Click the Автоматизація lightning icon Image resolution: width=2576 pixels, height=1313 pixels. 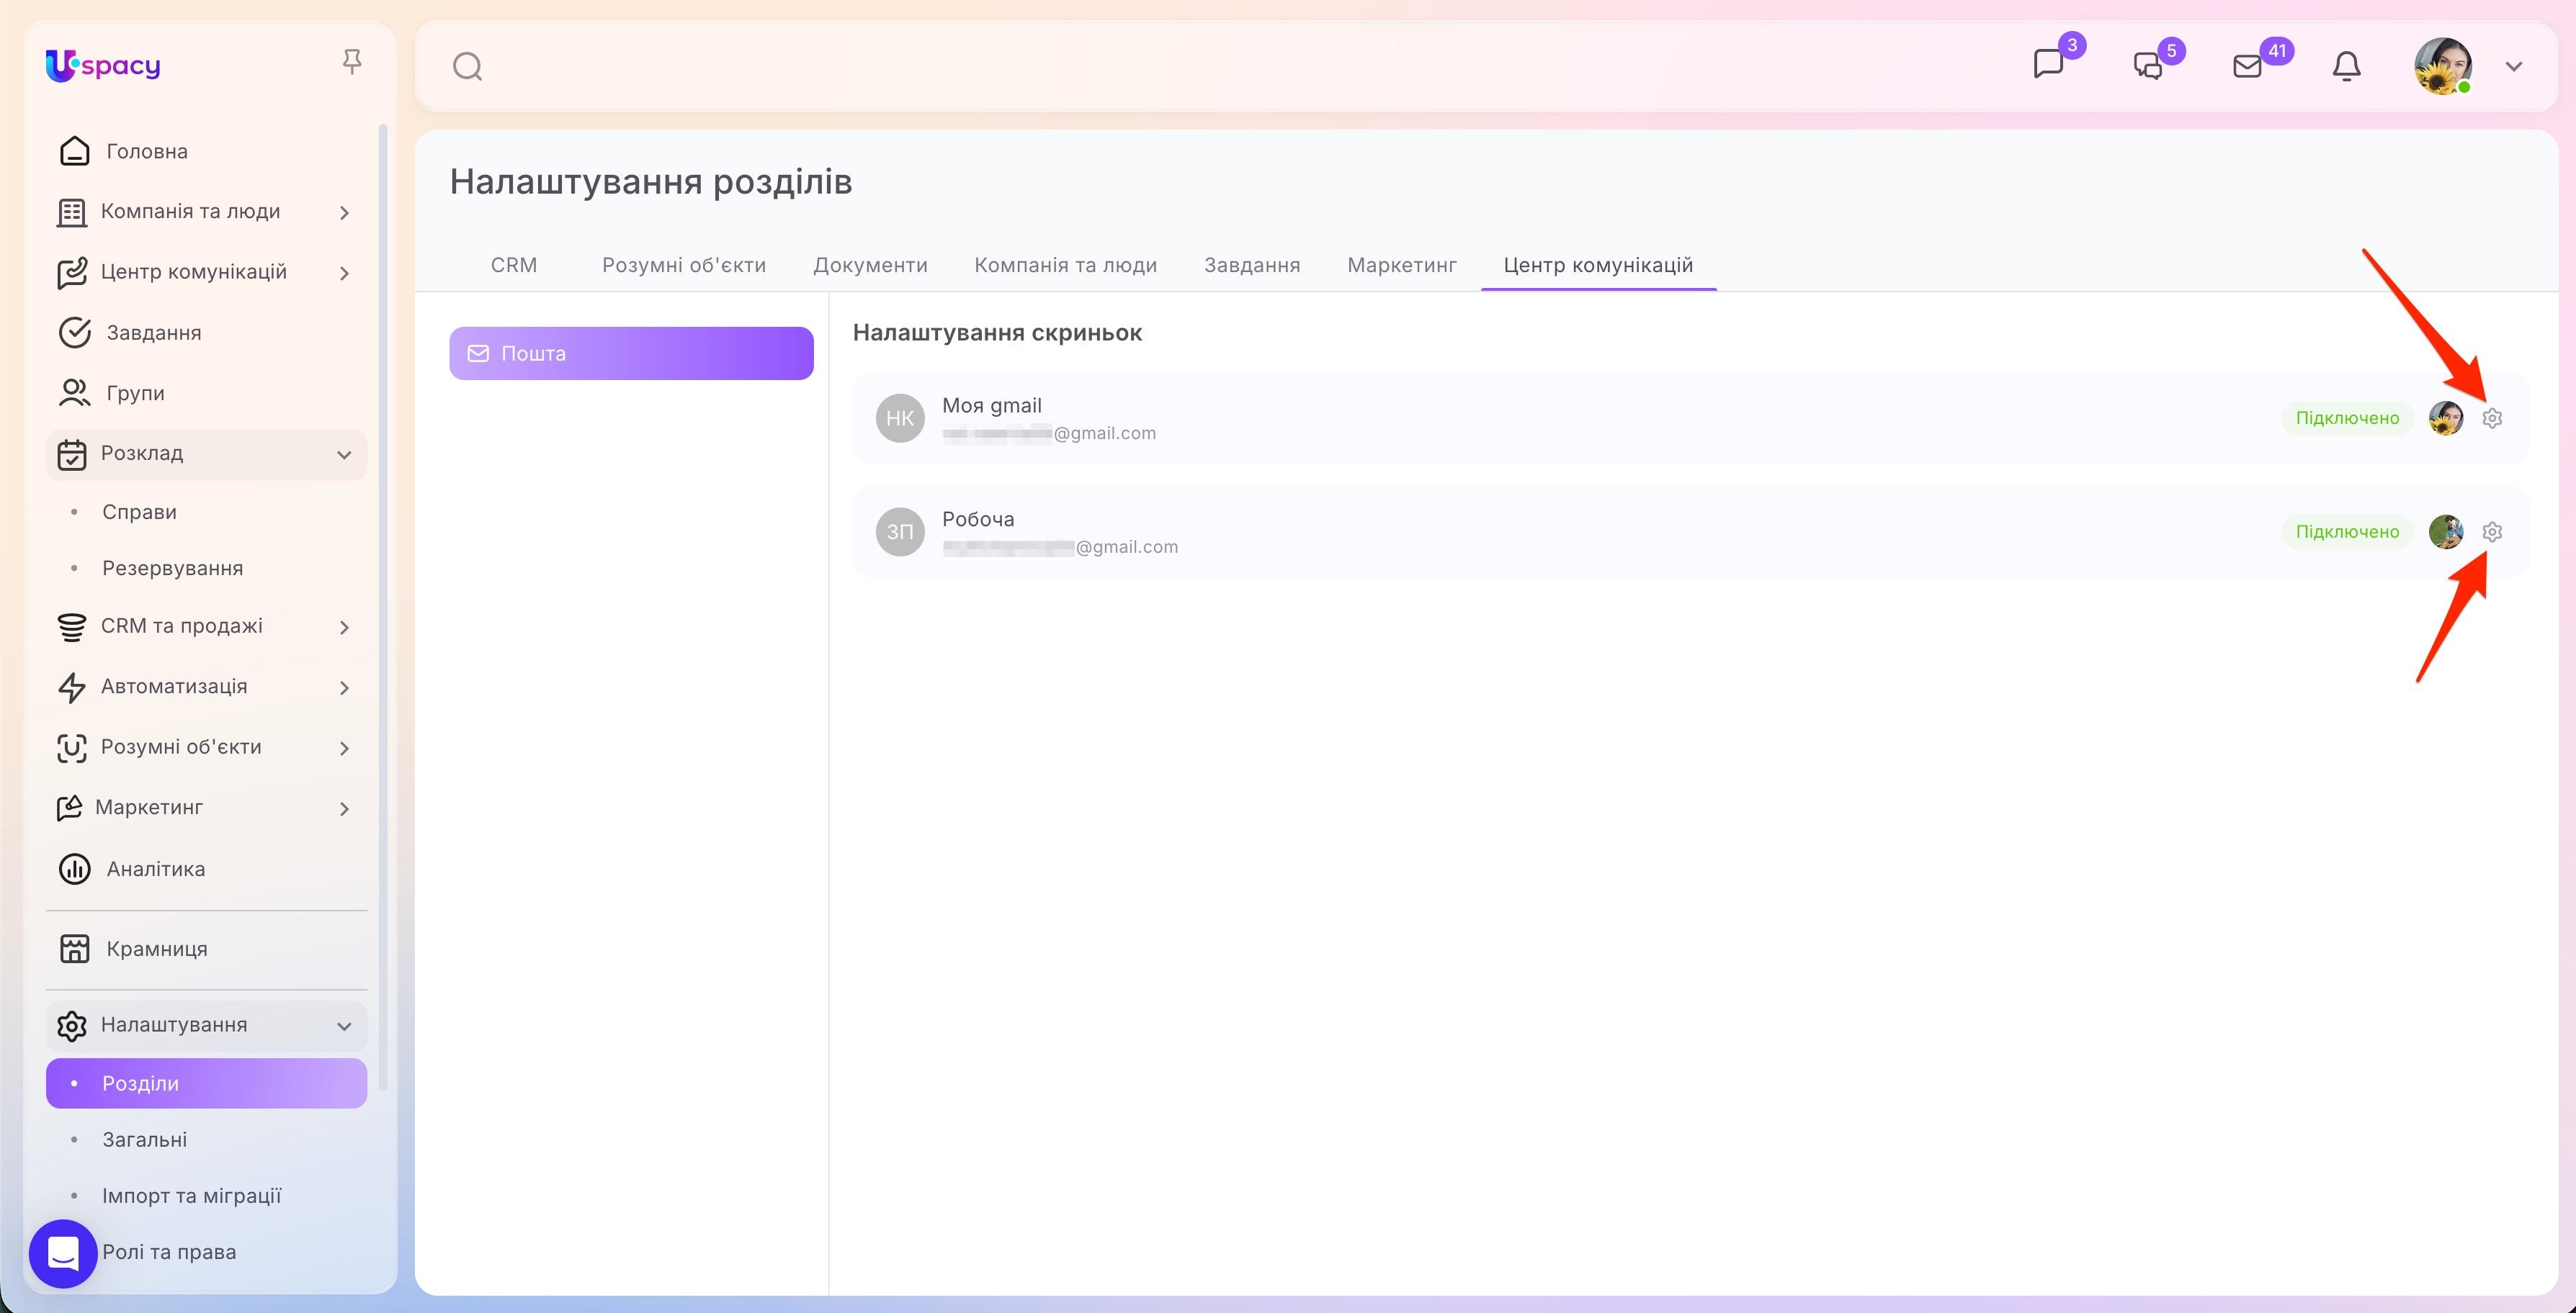72,687
